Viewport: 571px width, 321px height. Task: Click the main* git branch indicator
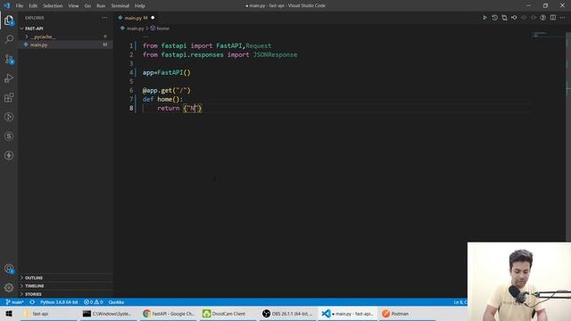tap(14, 302)
